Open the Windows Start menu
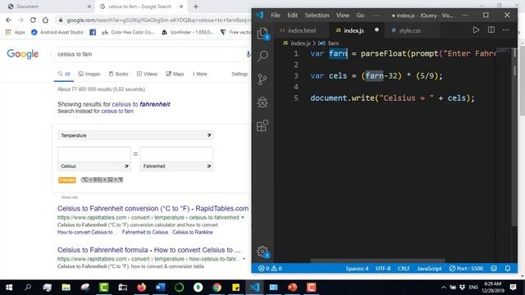Image resolution: width=525 pixels, height=295 pixels. [9, 288]
